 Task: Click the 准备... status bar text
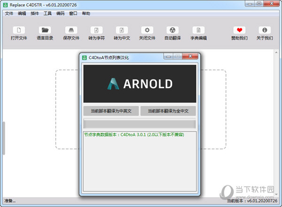[10, 201]
